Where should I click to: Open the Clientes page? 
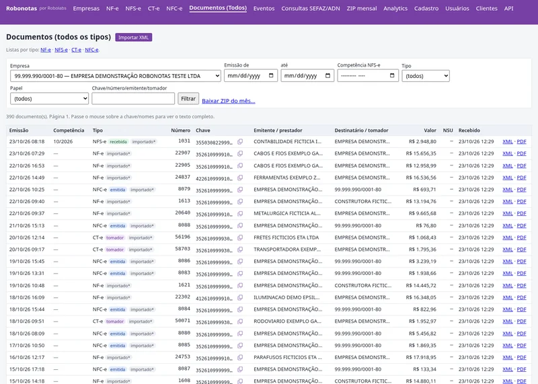point(486,9)
